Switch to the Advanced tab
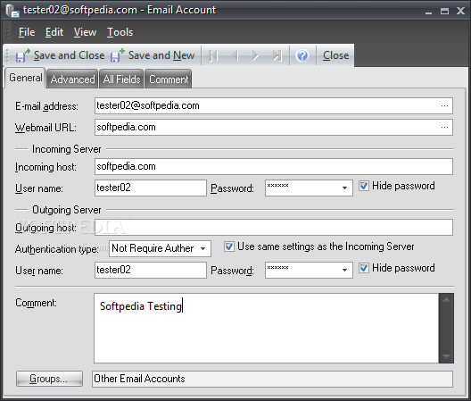Viewport: 471px width, 401px height. tap(72, 79)
